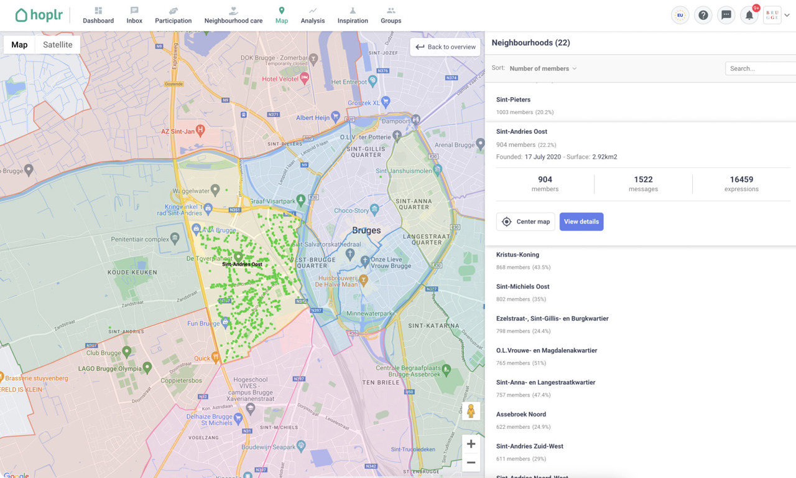796x478 pixels.
Task: Open the help question mark icon
Action: [703, 16]
